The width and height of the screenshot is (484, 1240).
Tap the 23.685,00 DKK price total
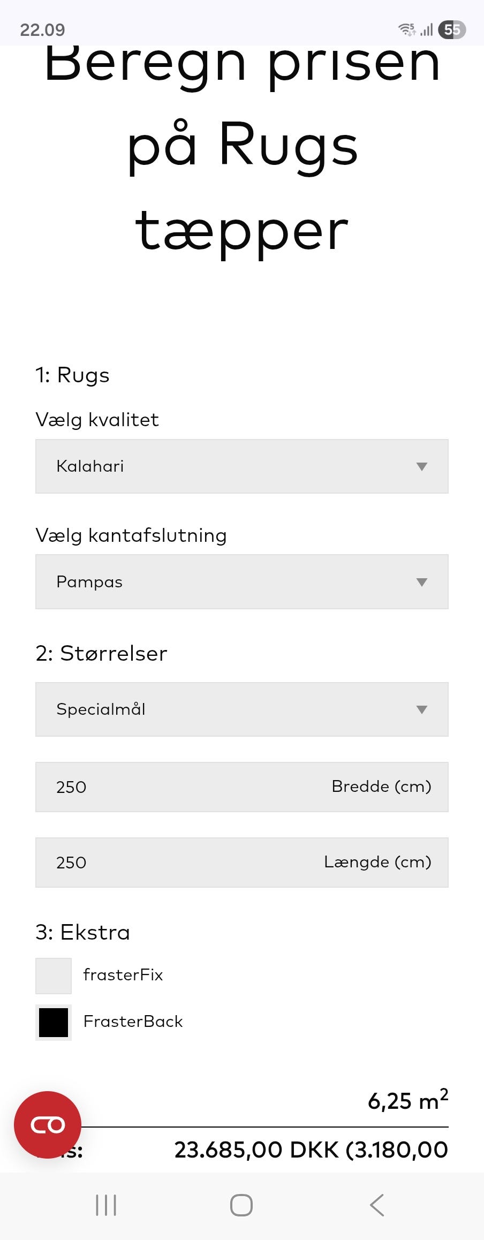pyautogui.click(x=311, y=1150)
